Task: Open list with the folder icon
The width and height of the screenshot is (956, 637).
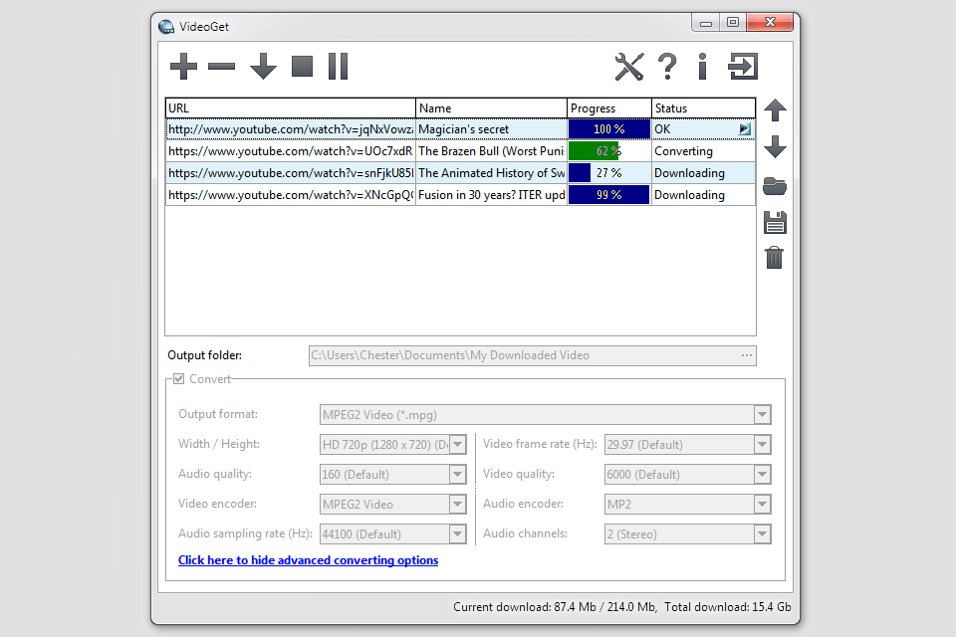Action: [775, 186]
